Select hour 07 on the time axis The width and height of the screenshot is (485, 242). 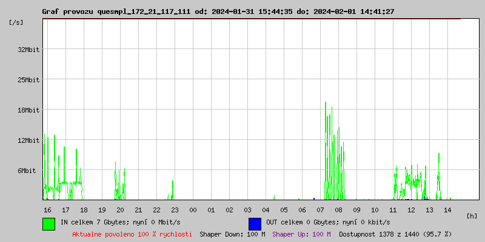pyautogui.click(x=320, y=209)
